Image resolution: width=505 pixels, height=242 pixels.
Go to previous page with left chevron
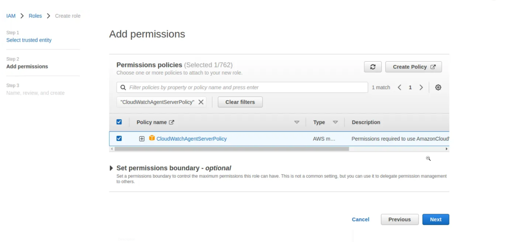tap(399, 87)
